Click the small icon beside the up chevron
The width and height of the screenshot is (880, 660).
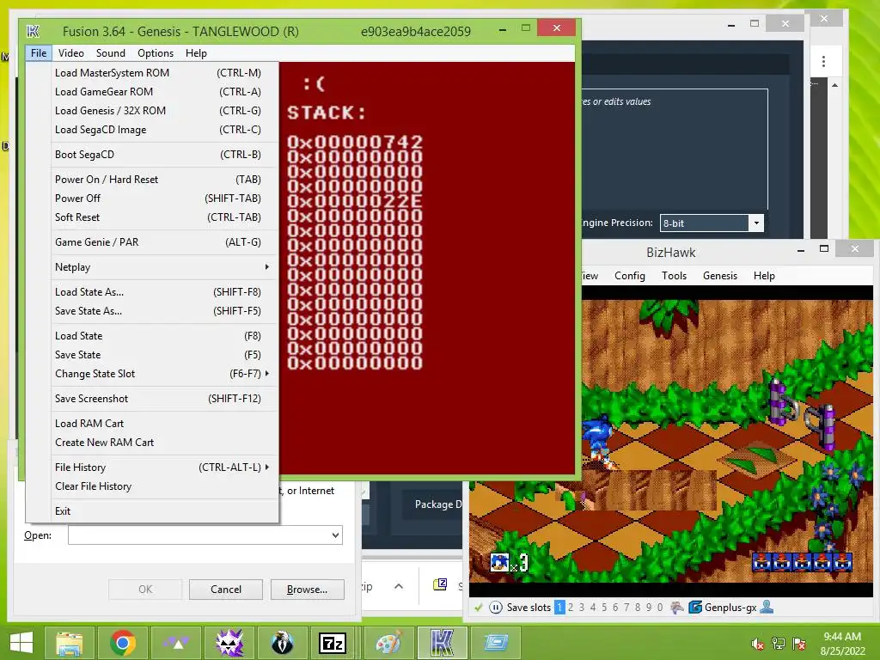point(440,584)
